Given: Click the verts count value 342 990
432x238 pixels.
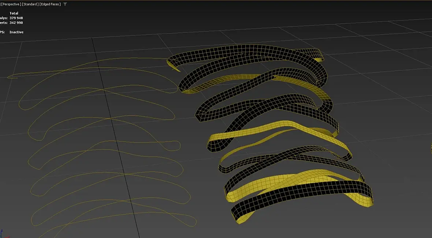Looking at the screenshot, I should 16,23.
